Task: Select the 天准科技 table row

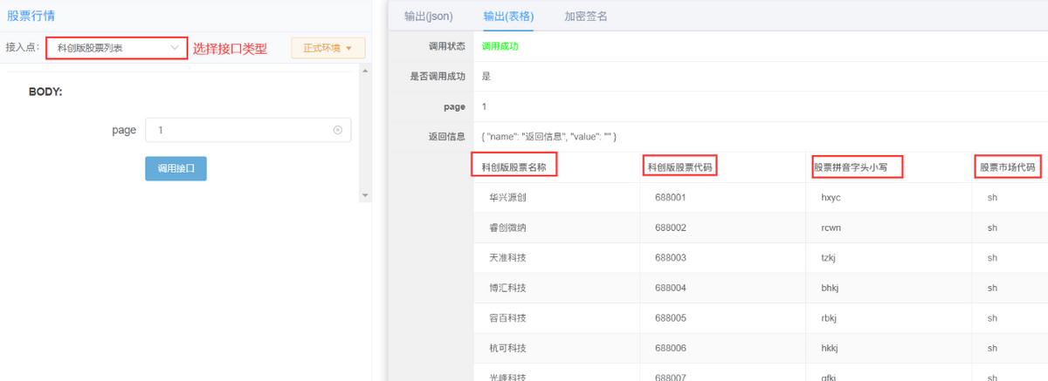Action: [507, 258]
